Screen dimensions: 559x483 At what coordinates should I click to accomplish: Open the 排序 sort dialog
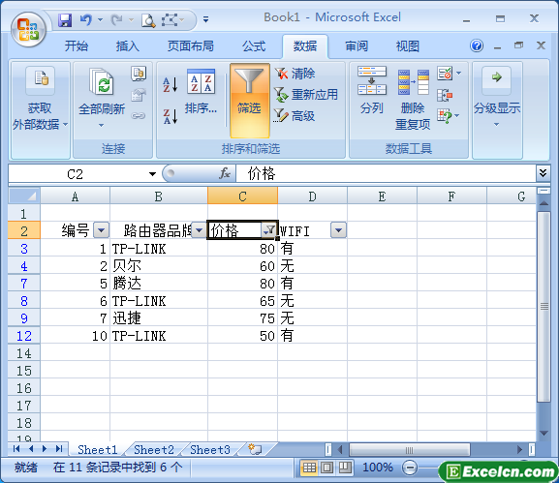point(201,92)
